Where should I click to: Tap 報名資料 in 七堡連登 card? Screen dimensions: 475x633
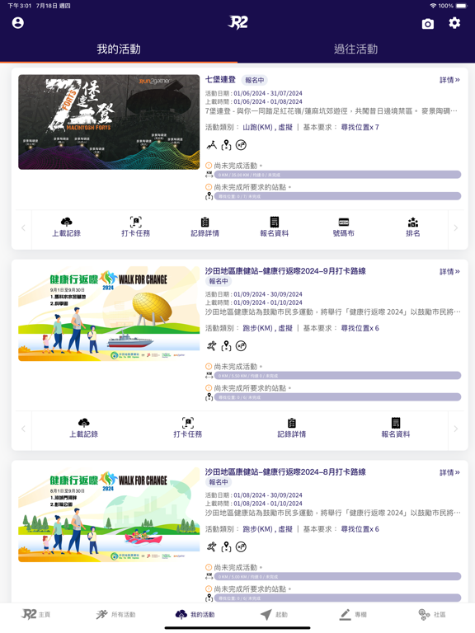coord(275,227)
